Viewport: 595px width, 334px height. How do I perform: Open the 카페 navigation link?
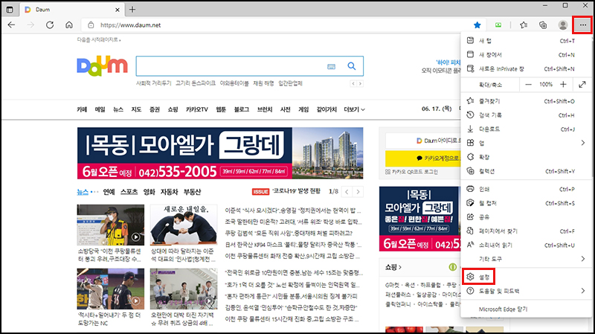tap(82, 109)
